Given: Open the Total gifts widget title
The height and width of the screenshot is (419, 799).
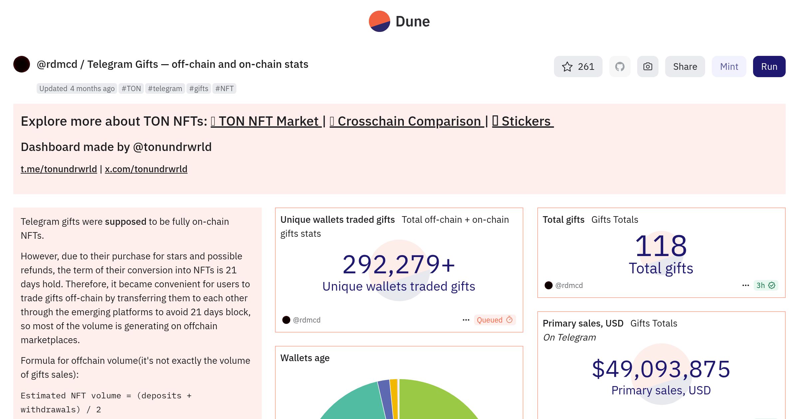Looking at the screenshot, I should (563, 219).
